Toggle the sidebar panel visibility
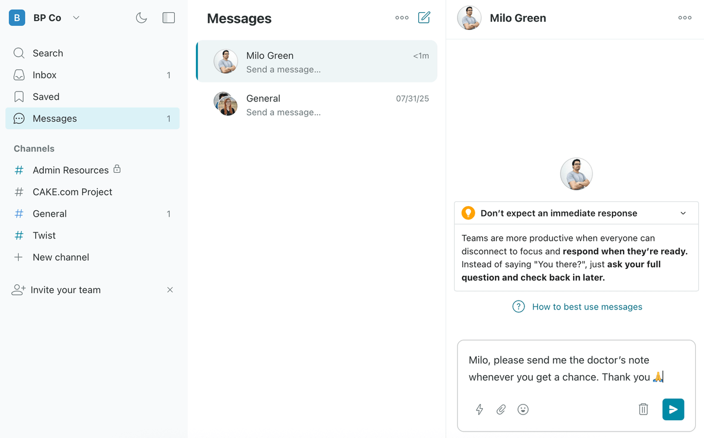Image resolution: width=704 pixels, height=438 pixels. pos(168,18)
